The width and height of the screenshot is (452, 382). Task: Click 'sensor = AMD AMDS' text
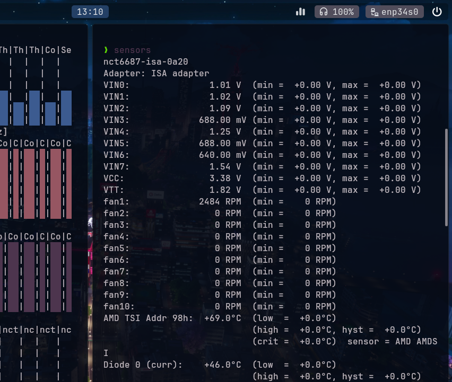pos(392,341)
